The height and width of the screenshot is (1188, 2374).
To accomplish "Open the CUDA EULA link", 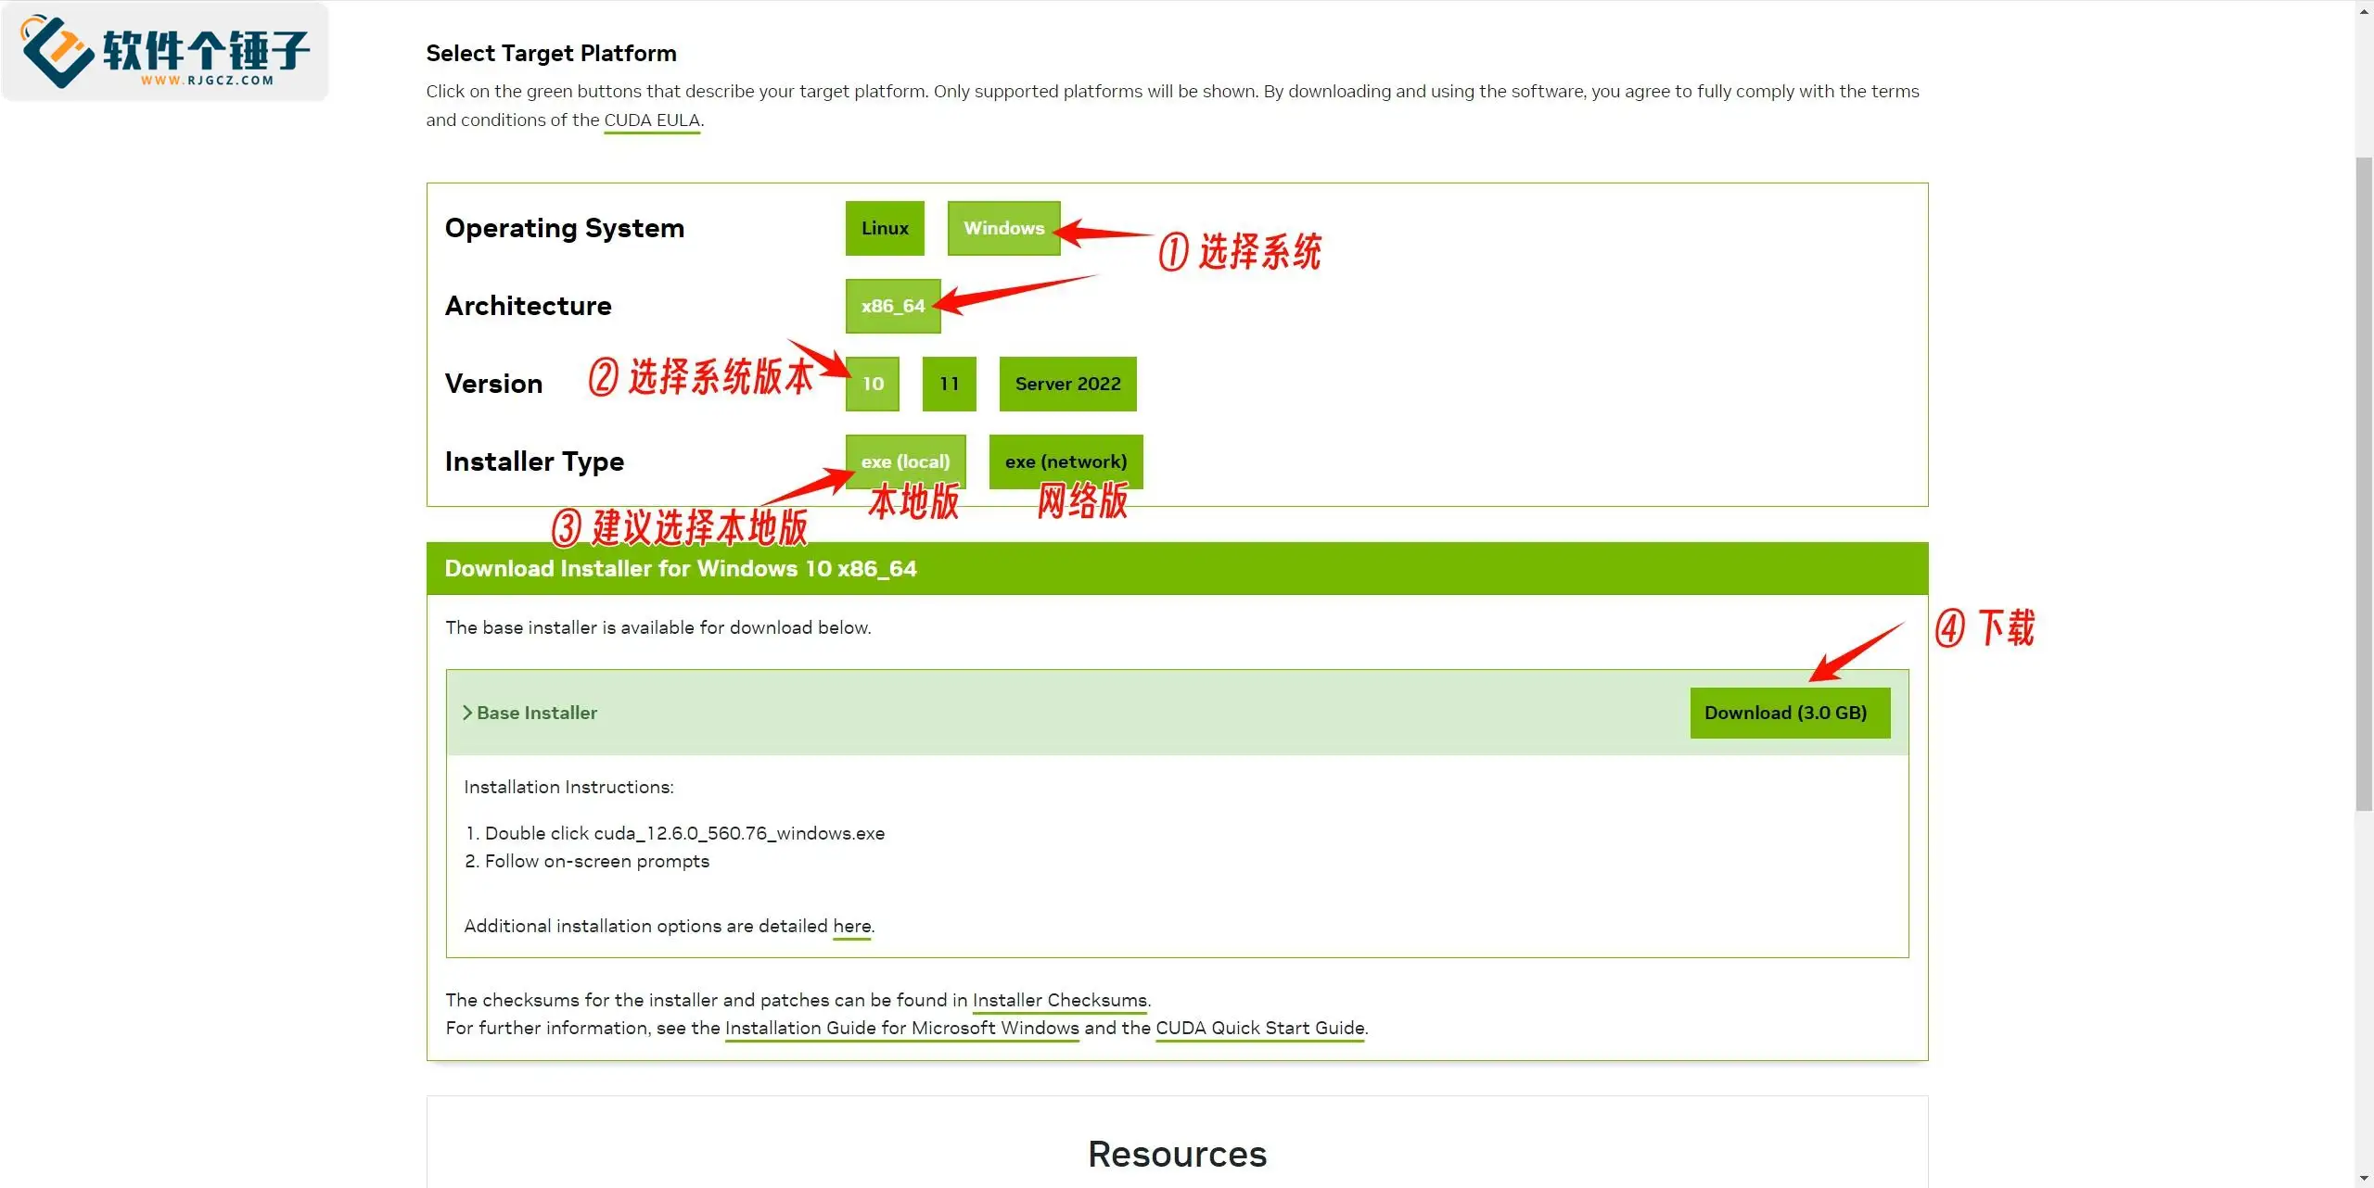I will 652,120.
